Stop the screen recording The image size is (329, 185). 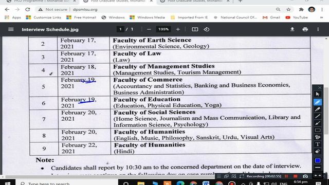click(296, 176)
